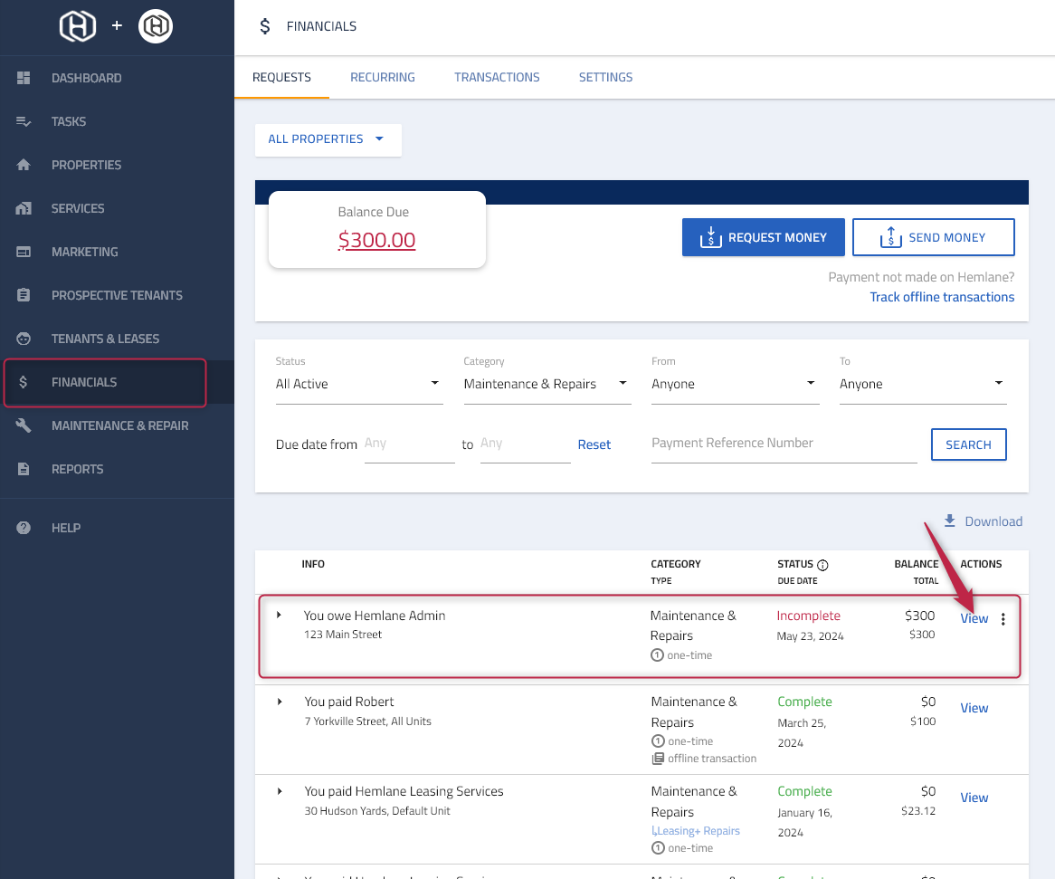
Task: Click the Reports document icon
Action: (x=24, y=469)
